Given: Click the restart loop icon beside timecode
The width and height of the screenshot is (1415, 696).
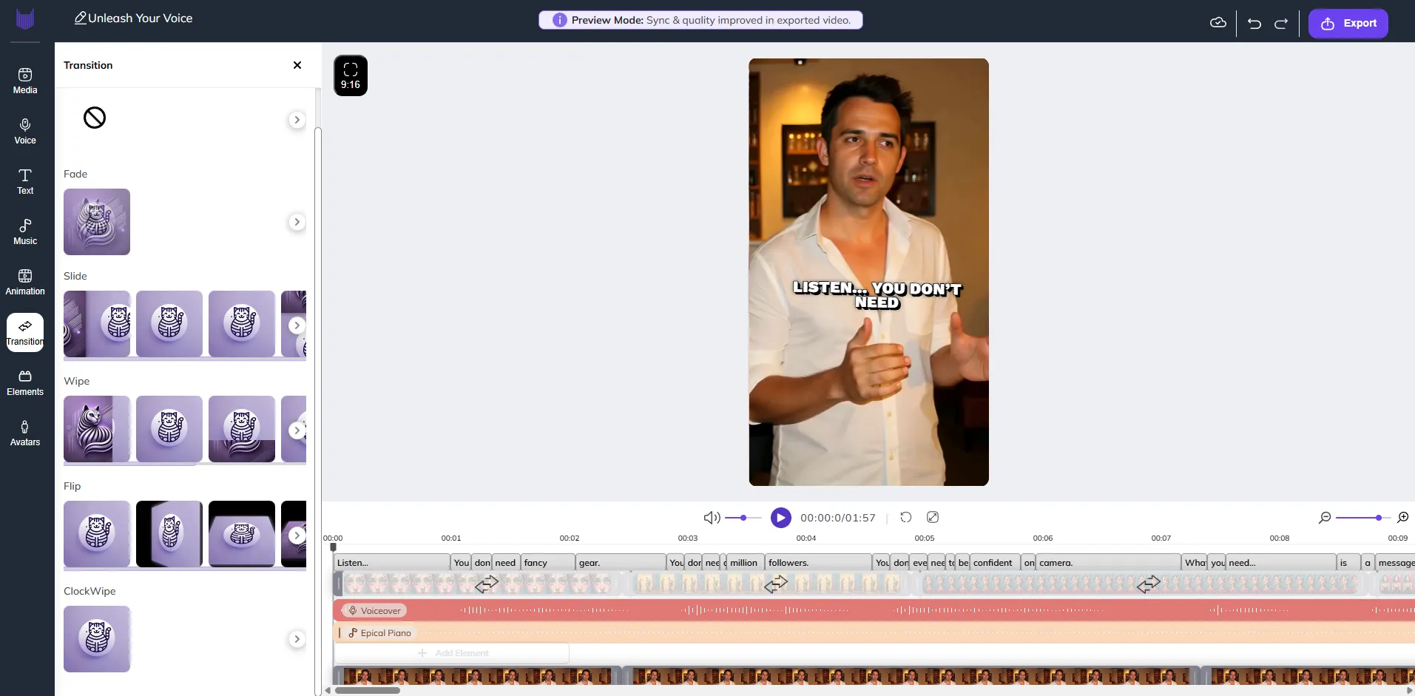Looking at the screenshot, I should pos(905,517).
